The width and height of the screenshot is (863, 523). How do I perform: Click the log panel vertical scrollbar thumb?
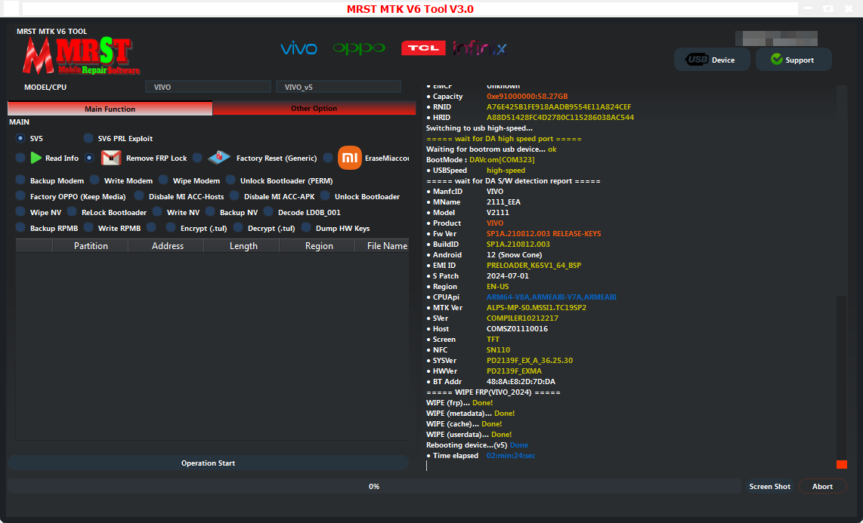(x=842, y=378)
